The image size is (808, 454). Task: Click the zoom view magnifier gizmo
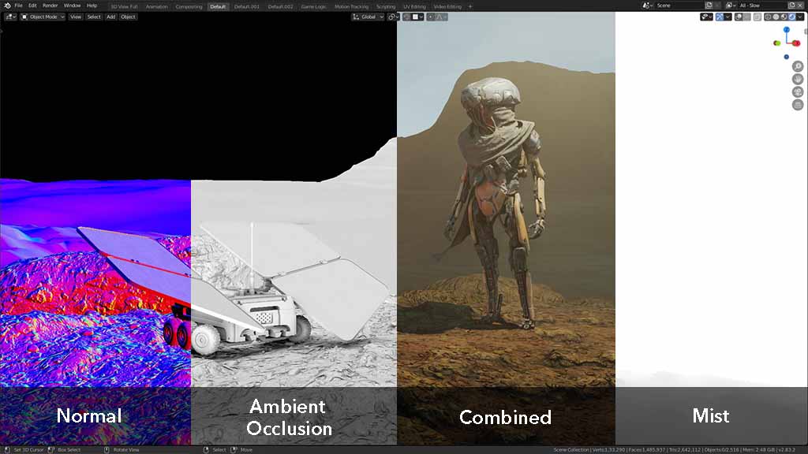coord(798,67)
